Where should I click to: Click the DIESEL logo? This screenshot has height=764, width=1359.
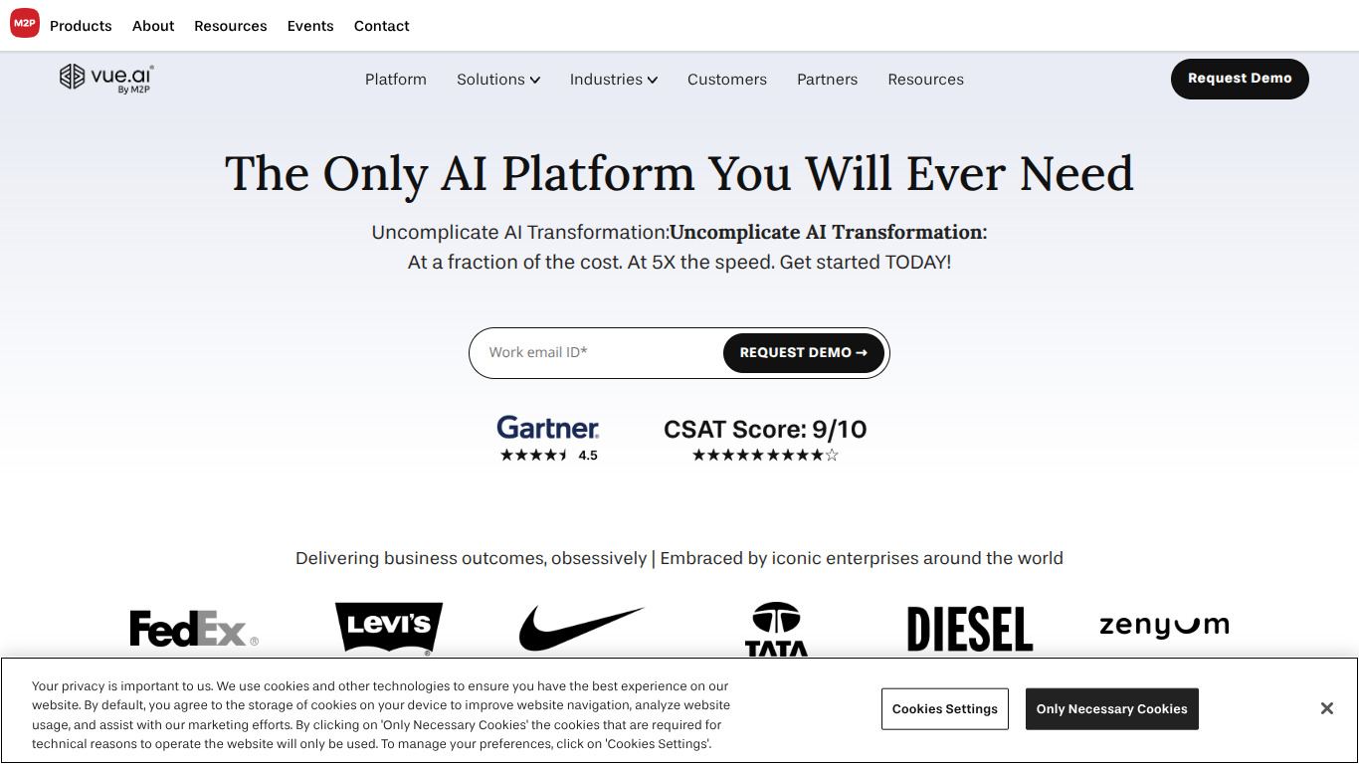click(970, 629)
